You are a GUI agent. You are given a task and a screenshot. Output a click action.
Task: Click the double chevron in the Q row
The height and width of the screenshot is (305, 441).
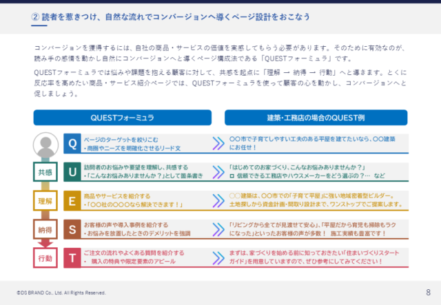[218, 143]
